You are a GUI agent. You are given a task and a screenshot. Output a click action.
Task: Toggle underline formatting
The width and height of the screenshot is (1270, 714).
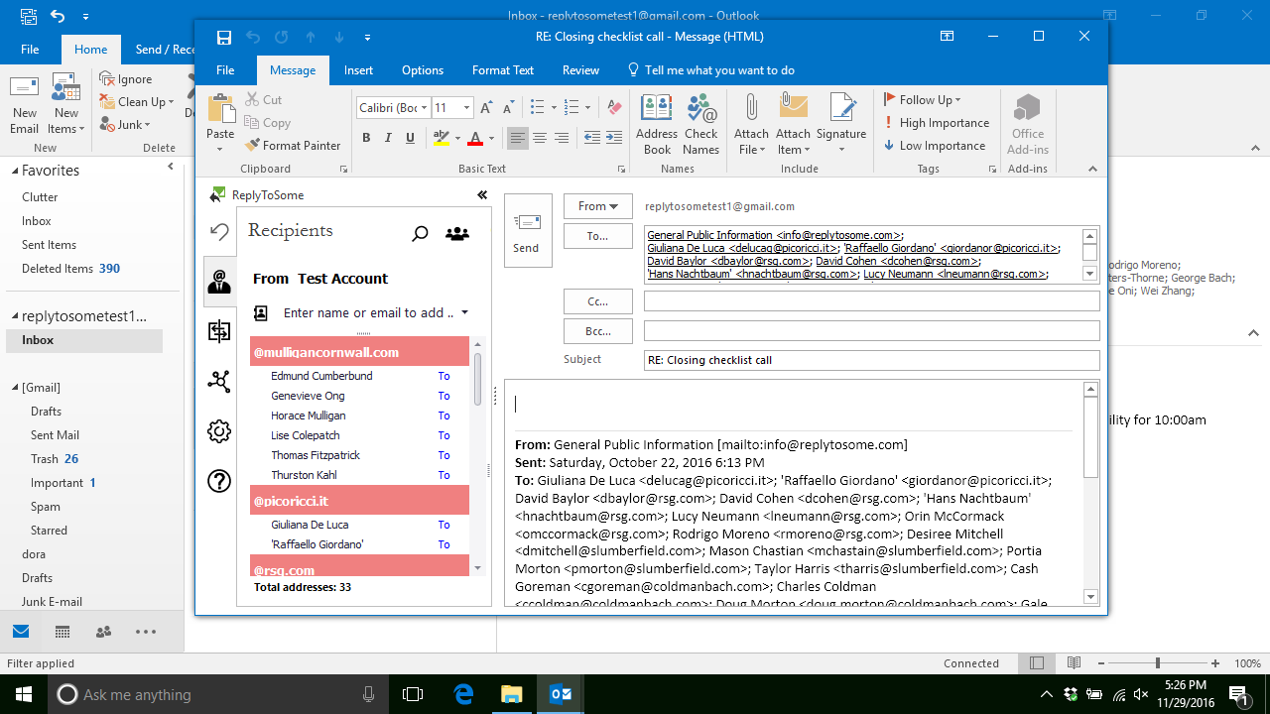[x=408, y=138]
